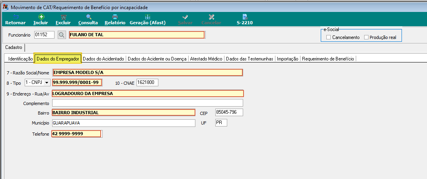Enable the Cancelamento checkbox
This screenshot has height=179, width=427.
coord(328,37)
